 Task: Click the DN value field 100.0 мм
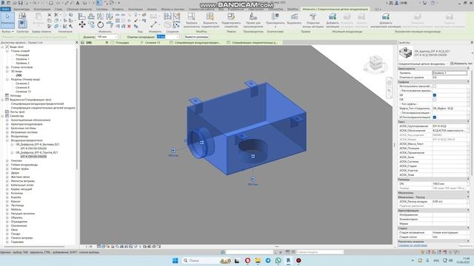pos(450,183)
